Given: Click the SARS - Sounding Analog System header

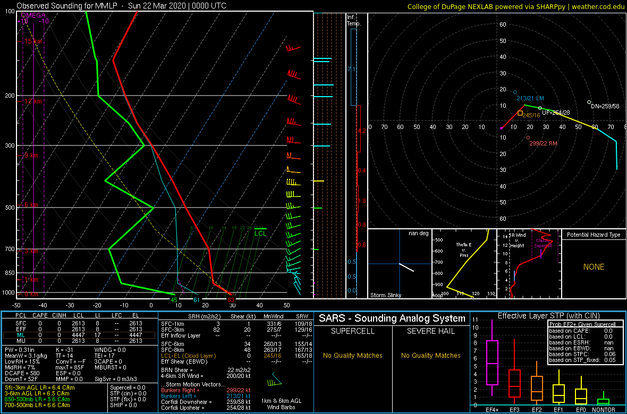Looking at the screenshot, I should [392, 318].
